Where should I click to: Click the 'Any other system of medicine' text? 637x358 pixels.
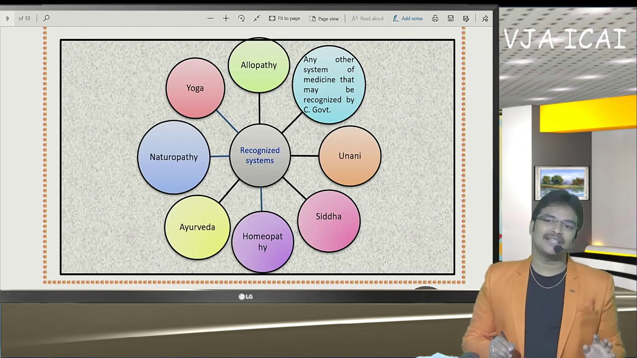click(329, 85)
